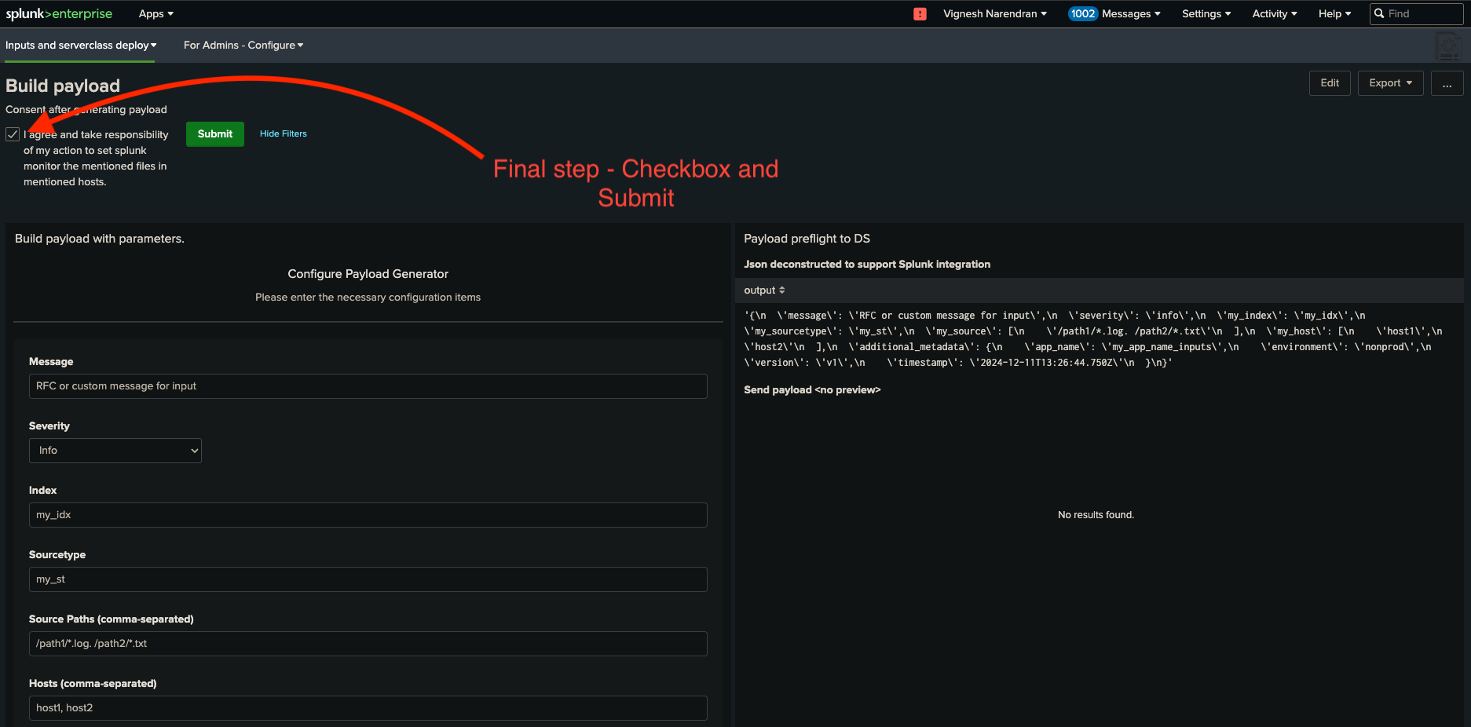1471x727 pixels.
Task: Click 'Send payload <no preview>' heading
Action: pyautogui.click(x=812, y=390)
